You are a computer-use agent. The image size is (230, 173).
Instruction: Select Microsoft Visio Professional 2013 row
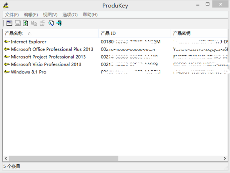(x=115, y=64)
